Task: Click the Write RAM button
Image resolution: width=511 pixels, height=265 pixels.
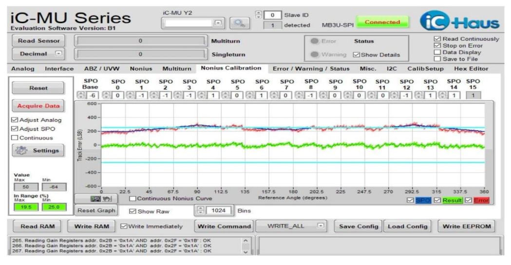Action: tap(92, 226)
